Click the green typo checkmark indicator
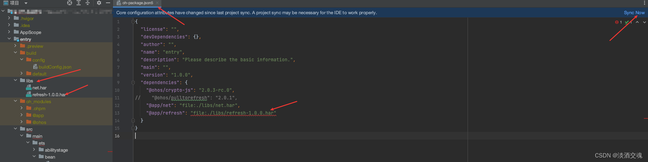Screen dimensions: 648x162 click(x=627, y=22)
